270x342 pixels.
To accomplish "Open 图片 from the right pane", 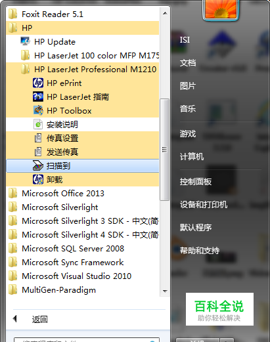I will 188,86.
